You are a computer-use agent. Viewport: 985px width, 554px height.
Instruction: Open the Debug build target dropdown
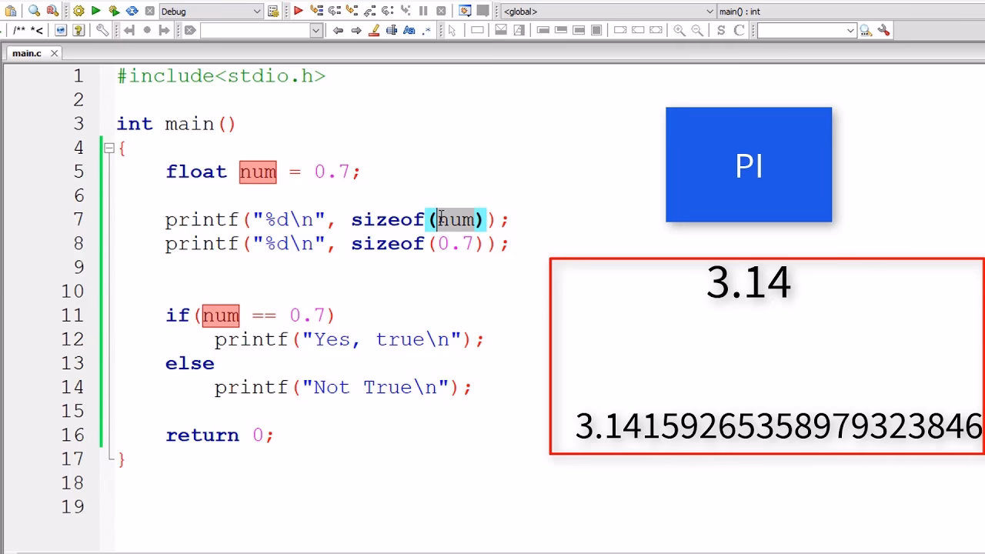[211, 11]
